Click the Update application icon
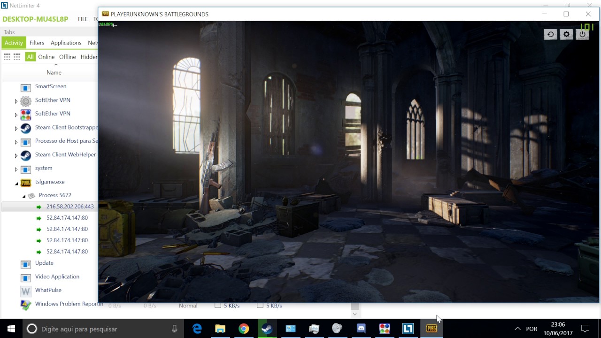Screen dimensions: 601x338 click(26, 264)
